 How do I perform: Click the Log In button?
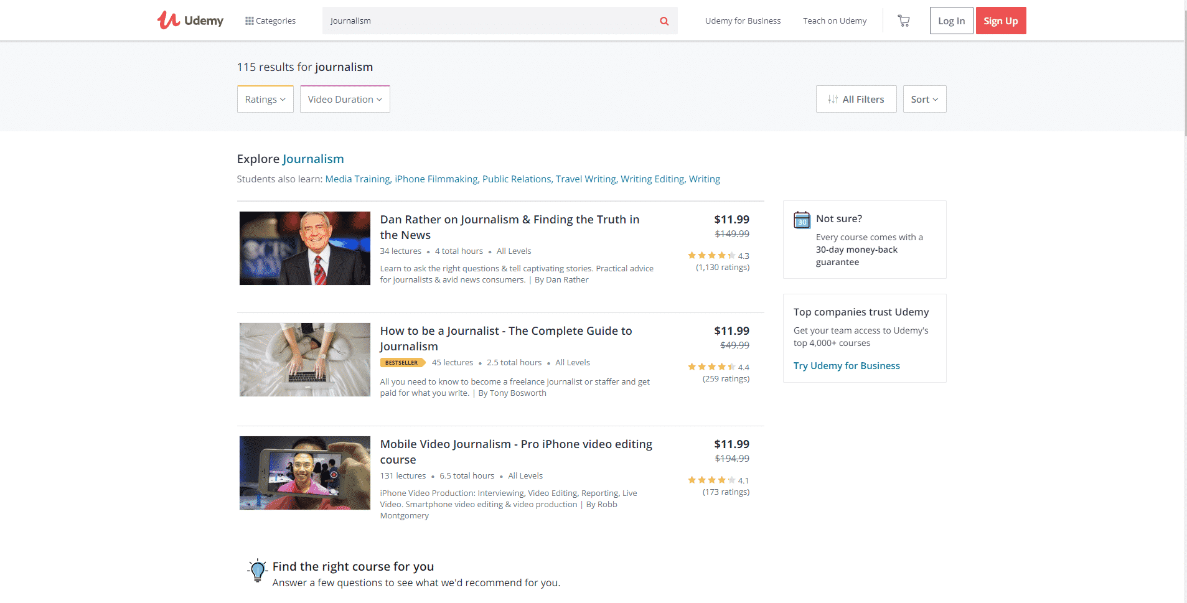(951, 21)
